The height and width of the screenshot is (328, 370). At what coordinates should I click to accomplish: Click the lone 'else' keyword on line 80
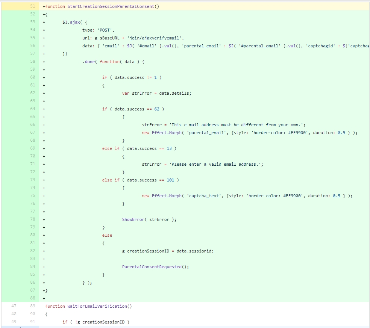[107, 235]
